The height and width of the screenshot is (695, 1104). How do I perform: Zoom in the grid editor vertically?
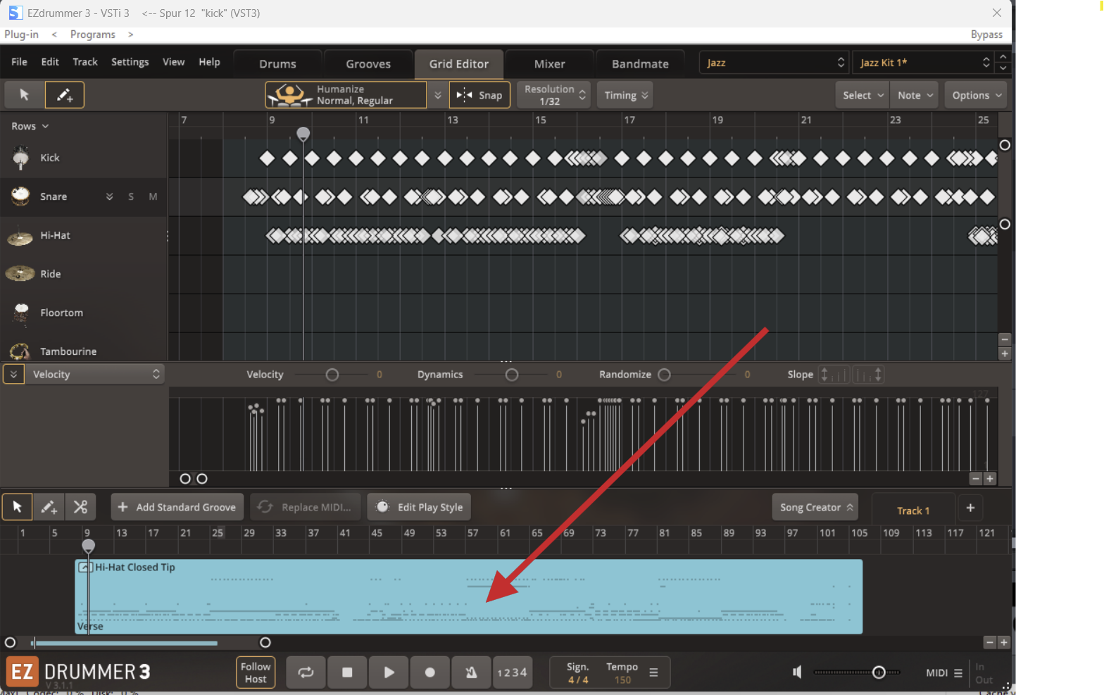1005,353
